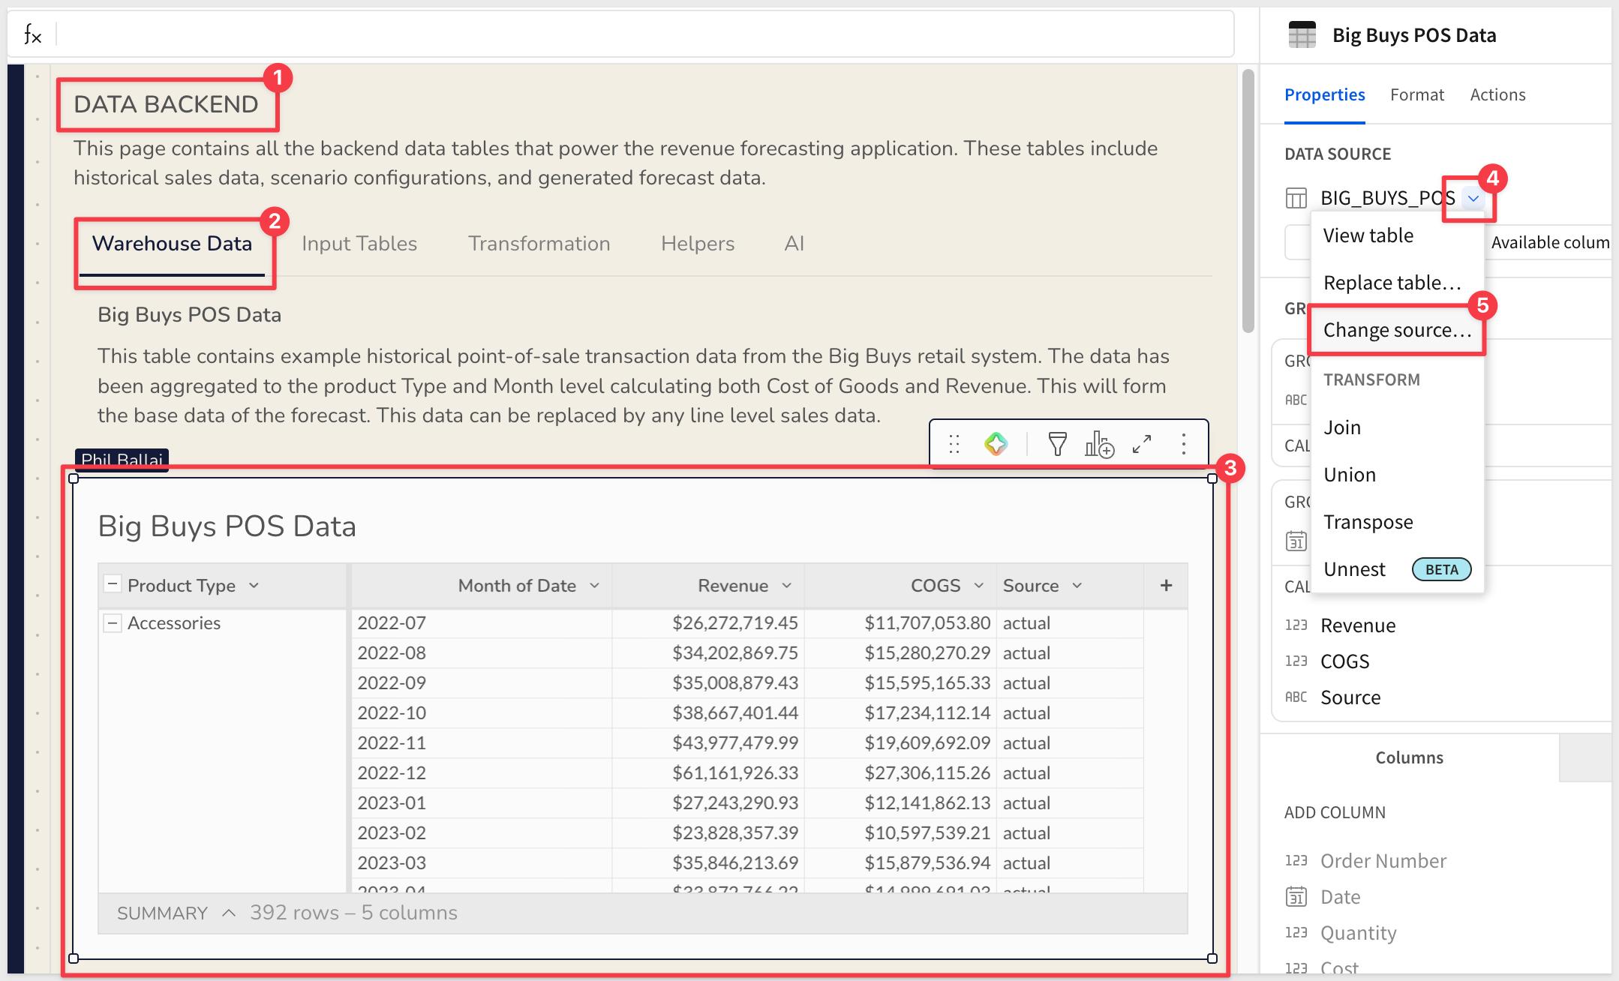Click the calendar icon beside Date
The width and height of the screenshot is (1619, 981).
pos(1296,897)
